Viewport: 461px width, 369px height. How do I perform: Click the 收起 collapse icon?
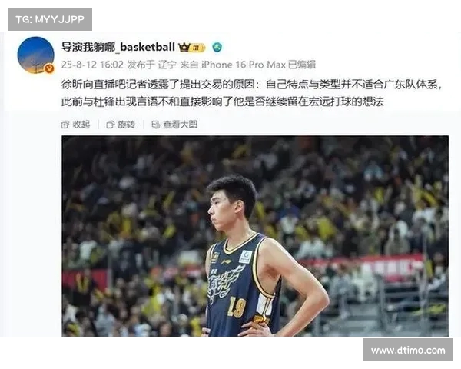[x=65, y=125]
